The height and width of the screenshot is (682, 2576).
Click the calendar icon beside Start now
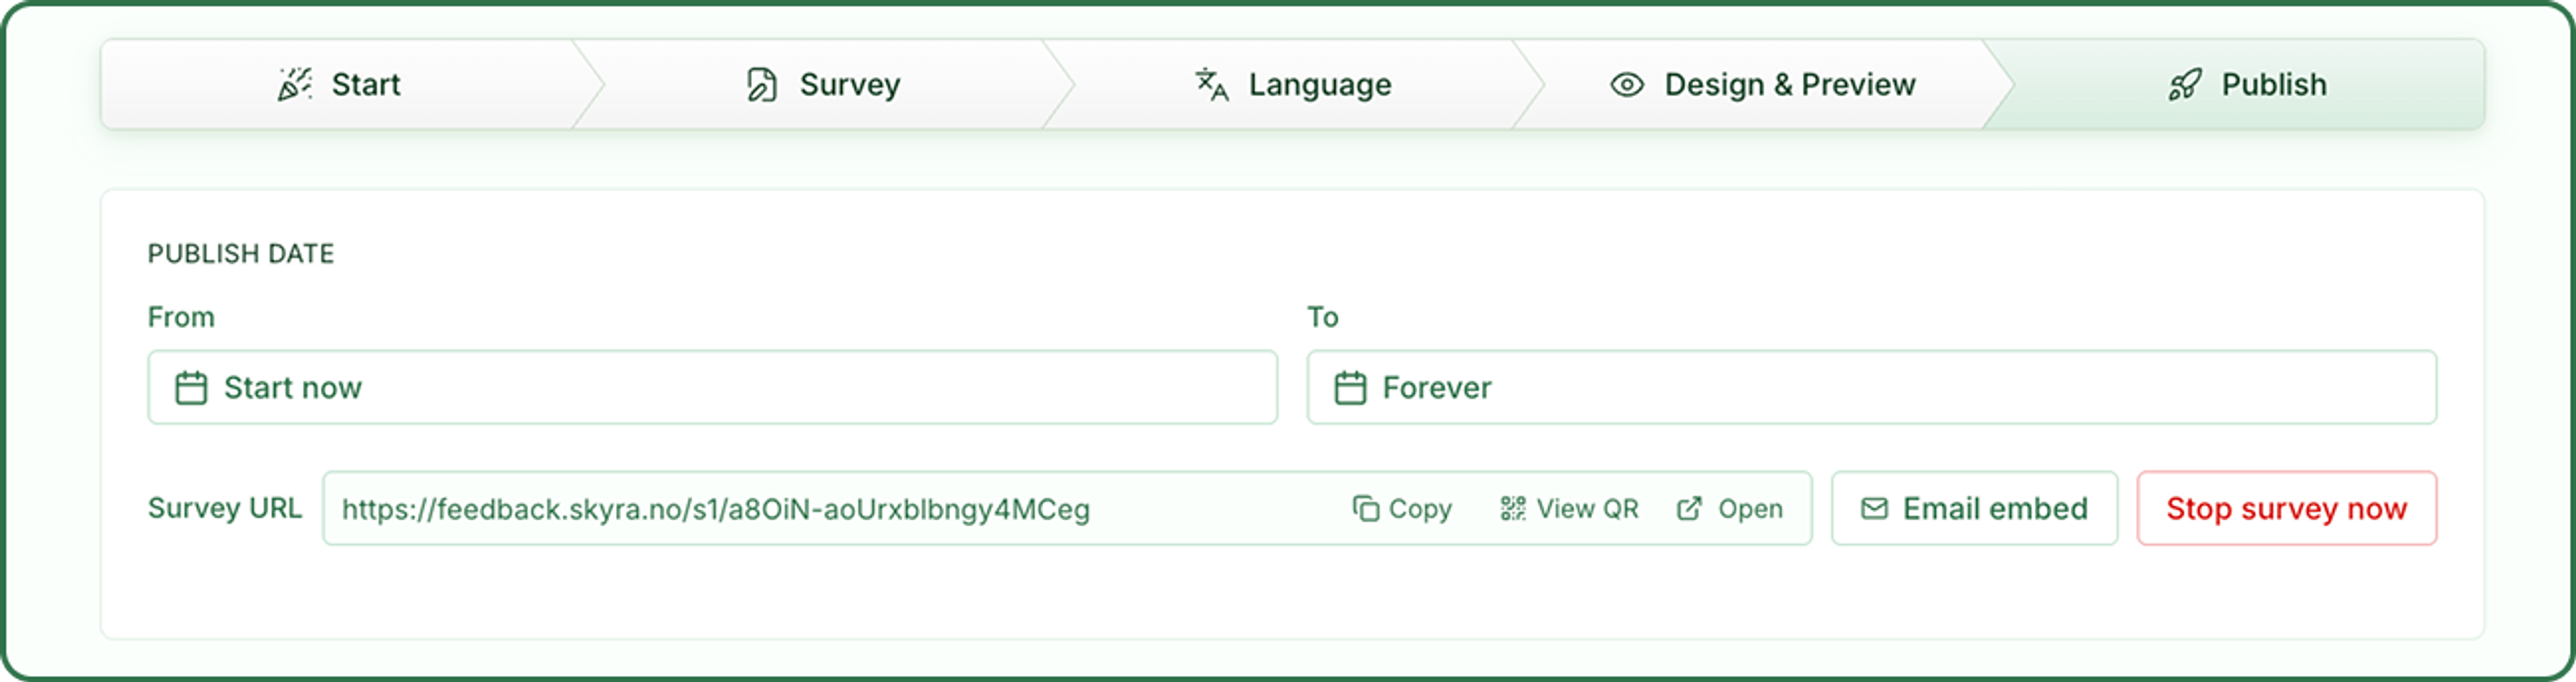click(x=191, y=388)
